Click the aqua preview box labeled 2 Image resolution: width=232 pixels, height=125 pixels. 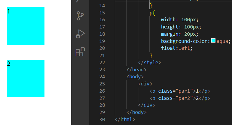[26, 78]
